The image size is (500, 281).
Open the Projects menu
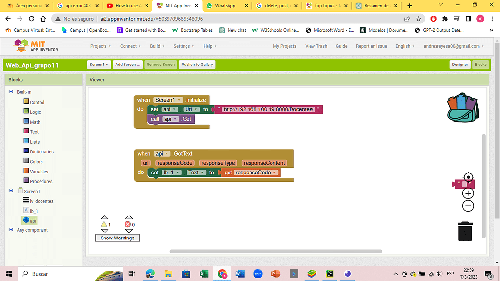coord(101,46)
